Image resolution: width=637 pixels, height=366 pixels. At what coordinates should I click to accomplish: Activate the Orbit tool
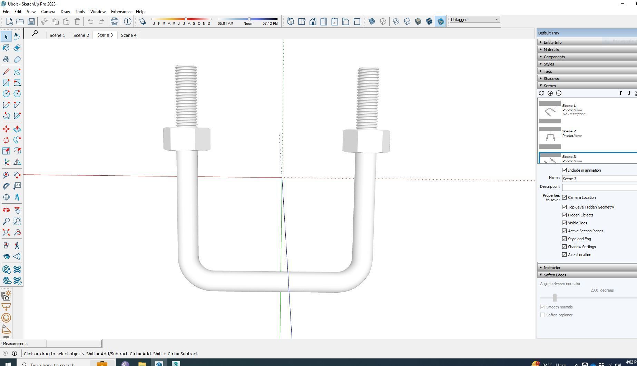[x=6, y=210]
